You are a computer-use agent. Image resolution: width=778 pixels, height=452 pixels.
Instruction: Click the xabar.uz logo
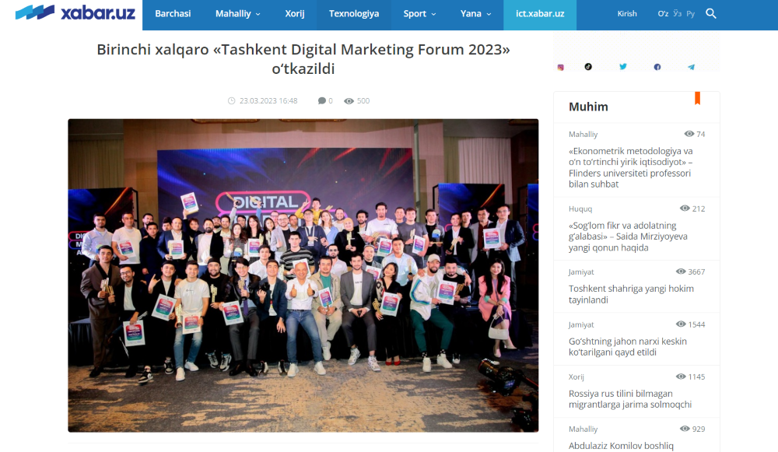coord(75,12)
